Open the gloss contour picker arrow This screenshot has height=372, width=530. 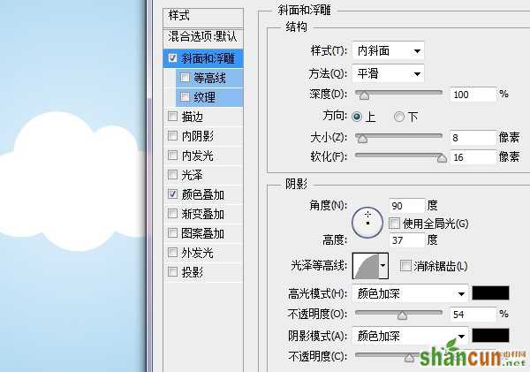(x=383, y=266)
